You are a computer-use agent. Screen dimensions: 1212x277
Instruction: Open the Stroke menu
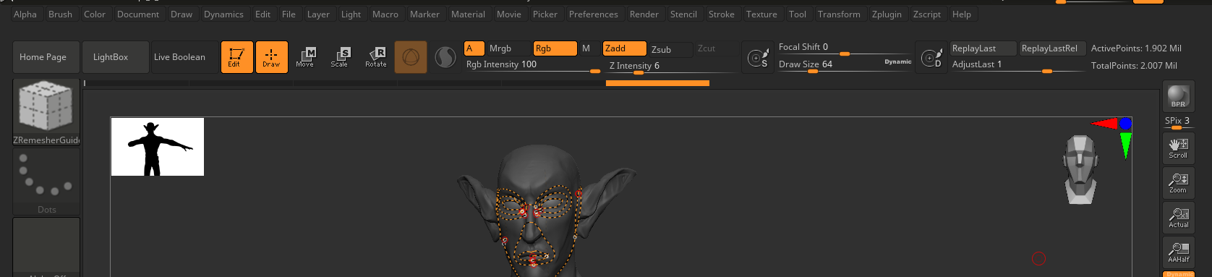(721, 14)
